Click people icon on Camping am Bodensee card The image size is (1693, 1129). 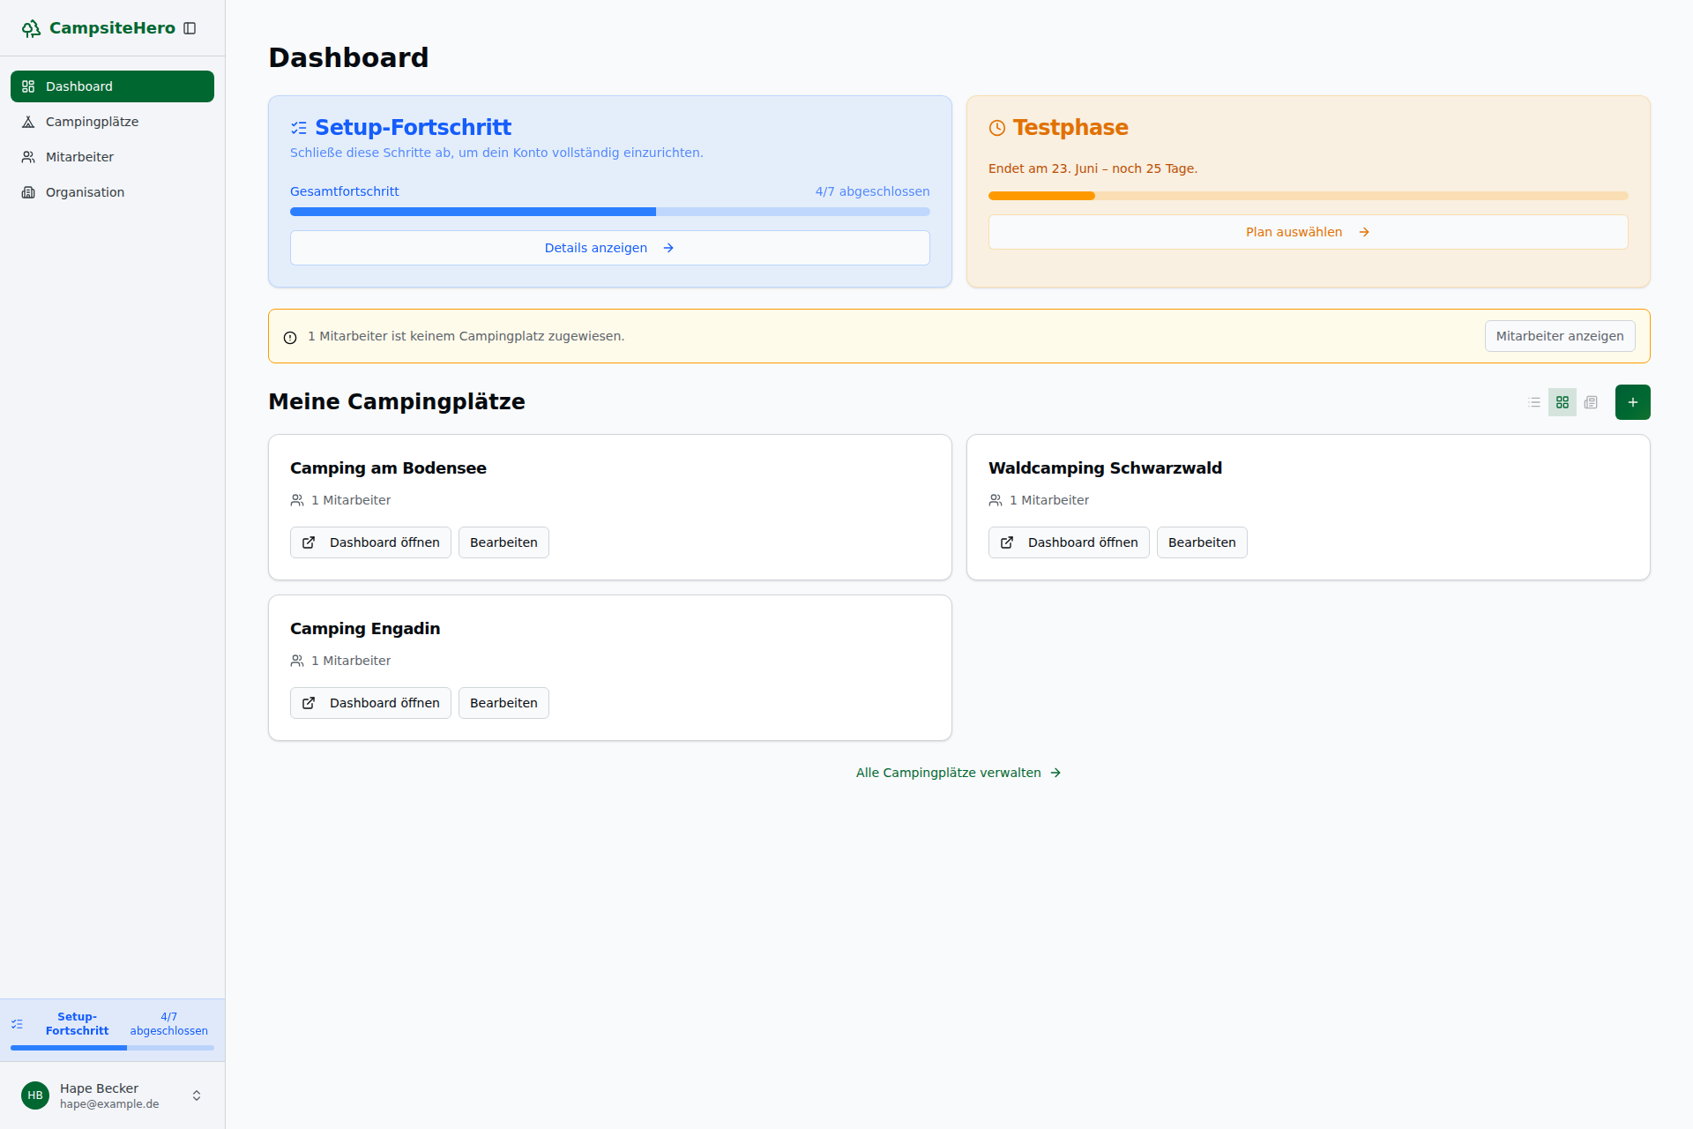tap(297, 500)
